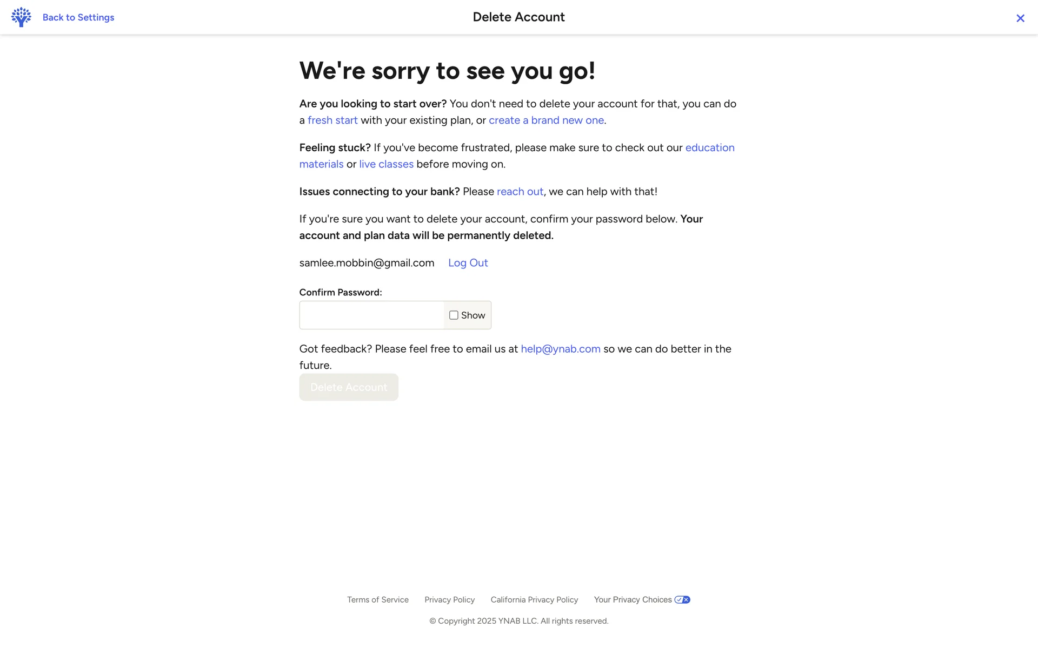1038x648 pixels.
Task: Open the education materials link
Action: point(709,148)
